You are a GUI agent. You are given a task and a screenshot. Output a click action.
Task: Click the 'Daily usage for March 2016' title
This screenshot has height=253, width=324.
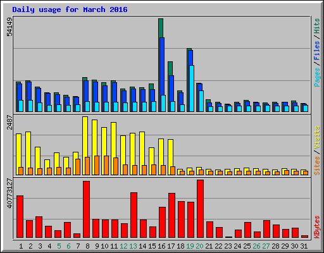(70, 9)
